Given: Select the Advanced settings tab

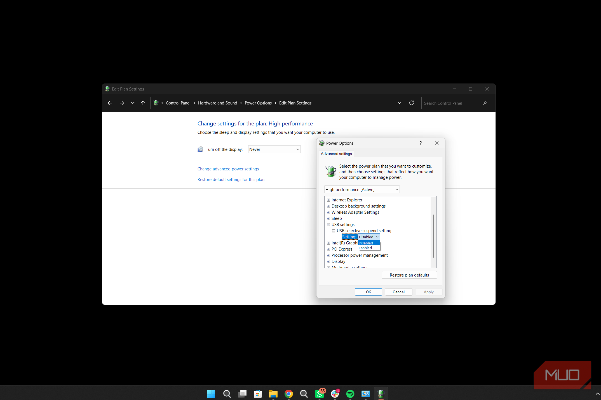Looking at the screenshot, I should click(x=336, y=154).
